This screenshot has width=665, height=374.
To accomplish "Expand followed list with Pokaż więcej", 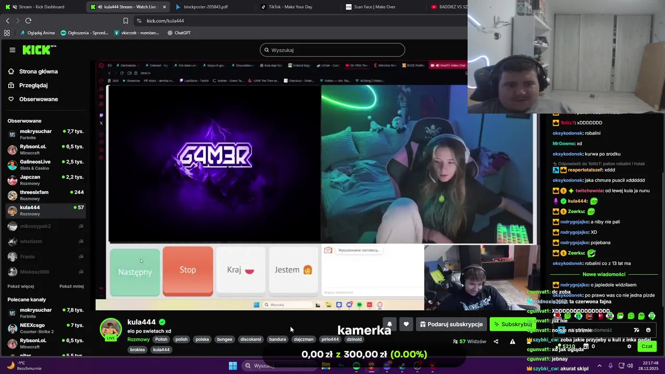I will [x=21, y=286].
